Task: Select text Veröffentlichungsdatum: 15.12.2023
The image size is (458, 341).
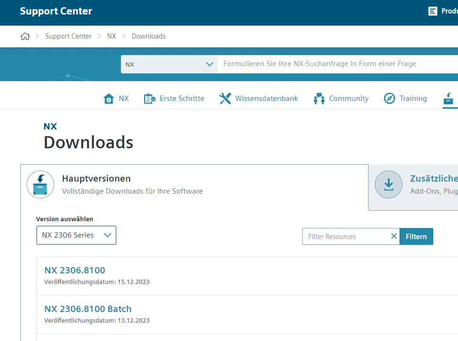Action: 97,282
